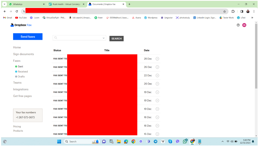Screen dimensions: 259x146
Task: Open YouTube bookmark
Action: [21, 18]
